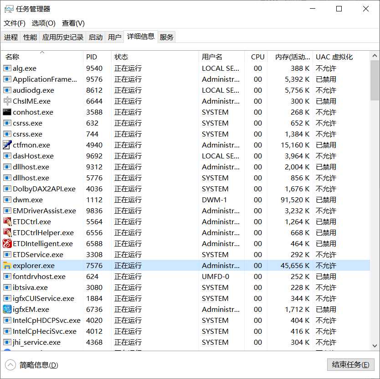
Task: Click the ETDCtrlHelper.exe icon
Action: [7, 232]
